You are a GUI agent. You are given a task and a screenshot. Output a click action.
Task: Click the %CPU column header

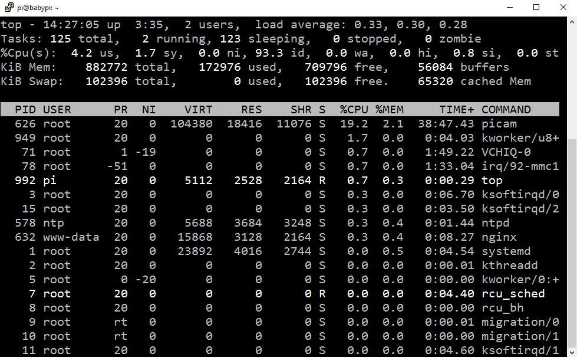tap(354, 110)
